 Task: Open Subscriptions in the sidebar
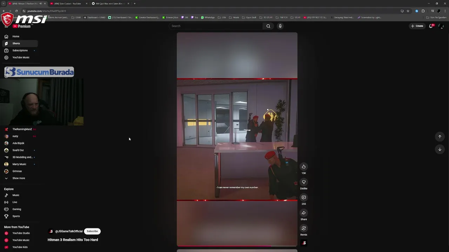tap(20, 50)
